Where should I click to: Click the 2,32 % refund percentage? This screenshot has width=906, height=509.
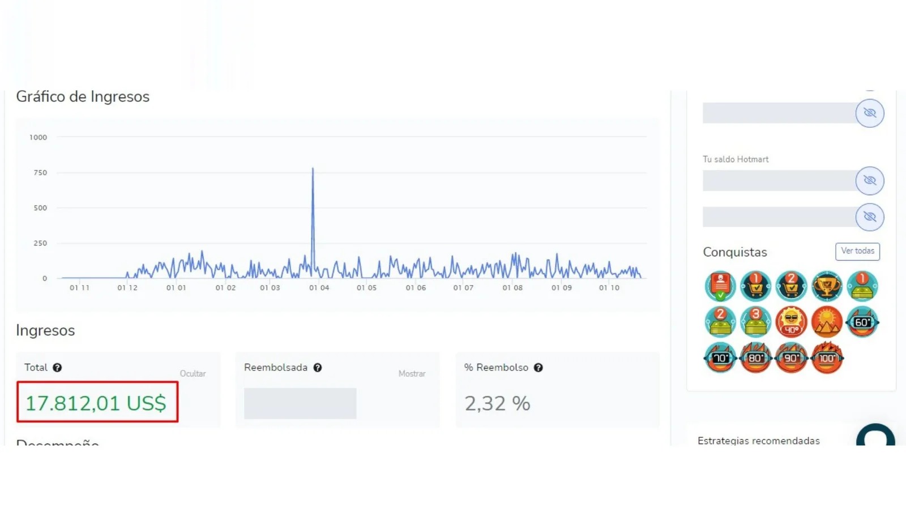497,403
